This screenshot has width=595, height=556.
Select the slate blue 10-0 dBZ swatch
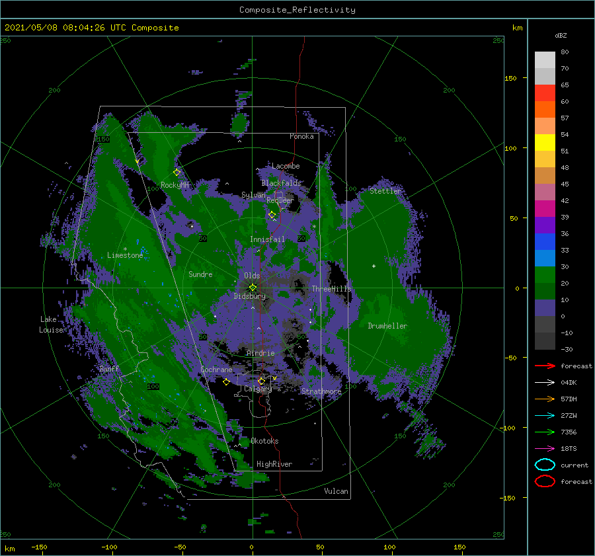tap(545, 308)
